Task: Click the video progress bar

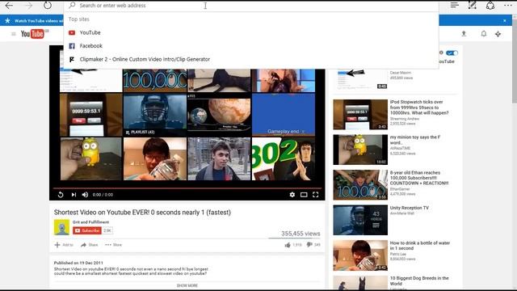Action: click(187, 188)
